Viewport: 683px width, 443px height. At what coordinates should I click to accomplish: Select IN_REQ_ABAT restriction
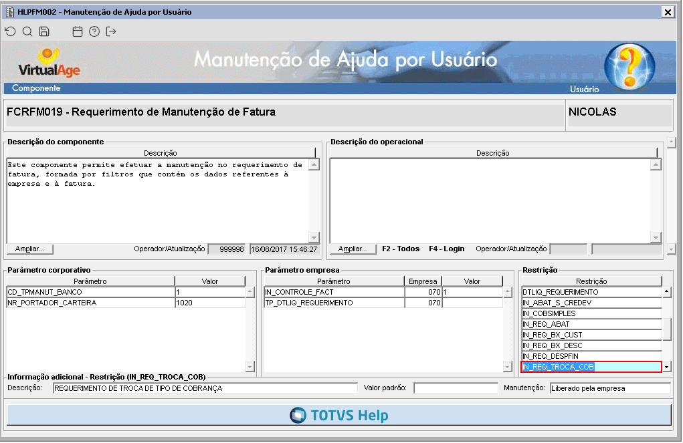tap(591, 324)
